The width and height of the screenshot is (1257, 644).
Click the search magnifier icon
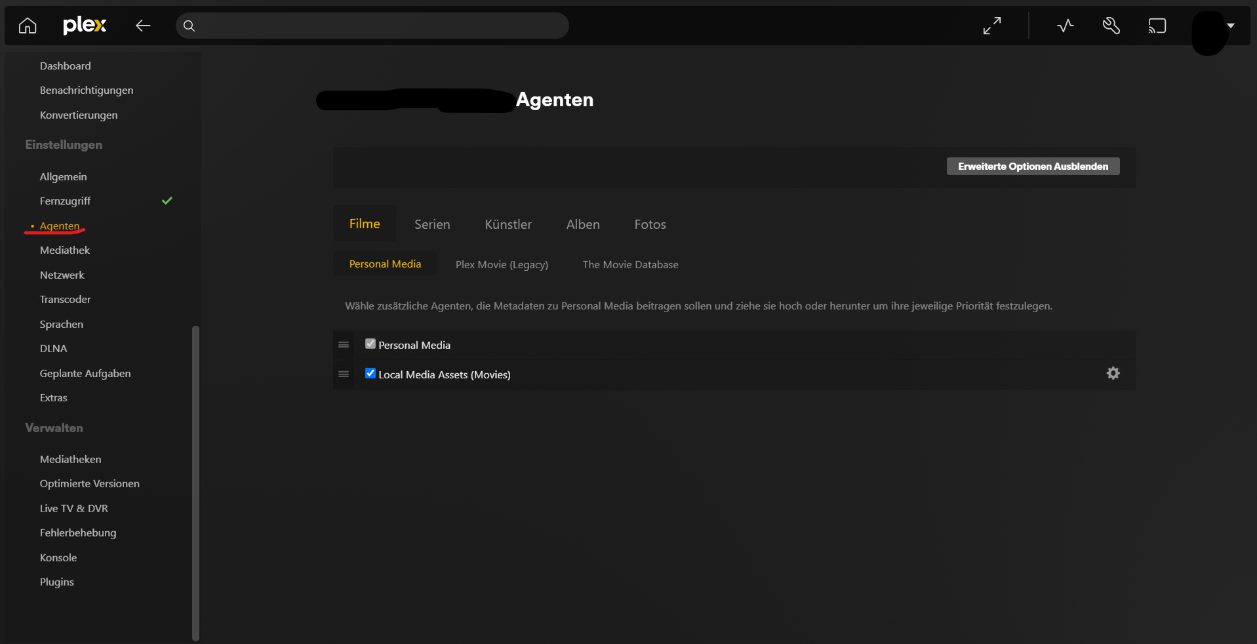coord(189,26)
